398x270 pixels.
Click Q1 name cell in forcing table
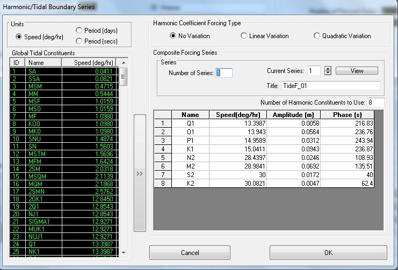click(190, 123)
